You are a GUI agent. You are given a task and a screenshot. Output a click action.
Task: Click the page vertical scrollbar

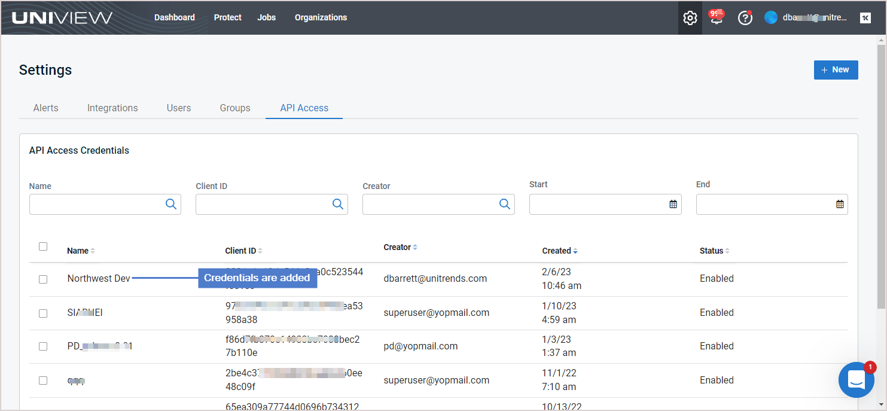[x=880, y=177]
